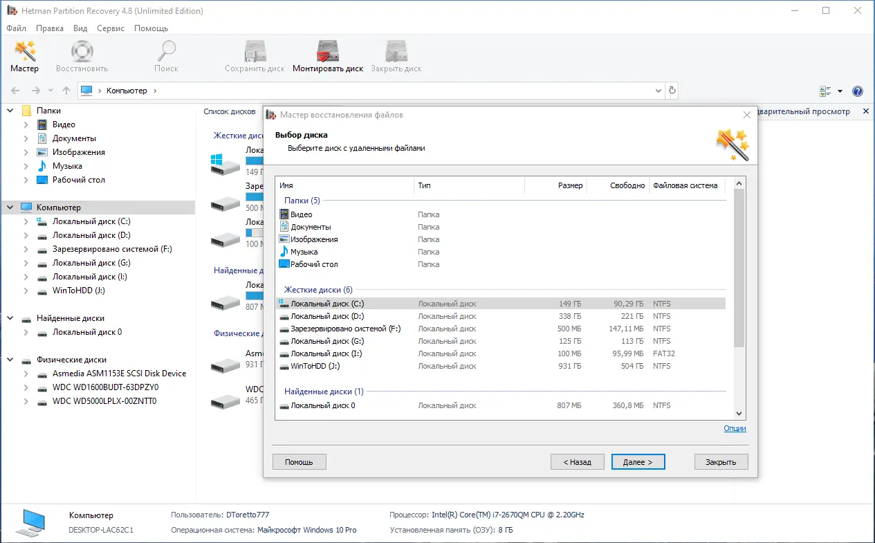This screenshot has width=875, height=543.
Task: Select Asmedia ASM1153E SCSI Disk Device in tree
Action: pos(119,374)
